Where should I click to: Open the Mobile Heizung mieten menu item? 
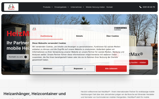[x=95, y=7]
